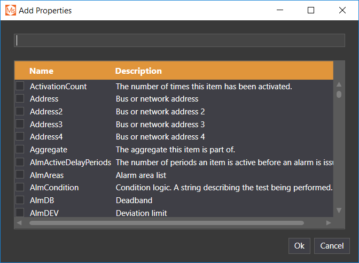The image size is (359, 263).
Task: Click the Cancel button
Action: [x=332, y=245]
